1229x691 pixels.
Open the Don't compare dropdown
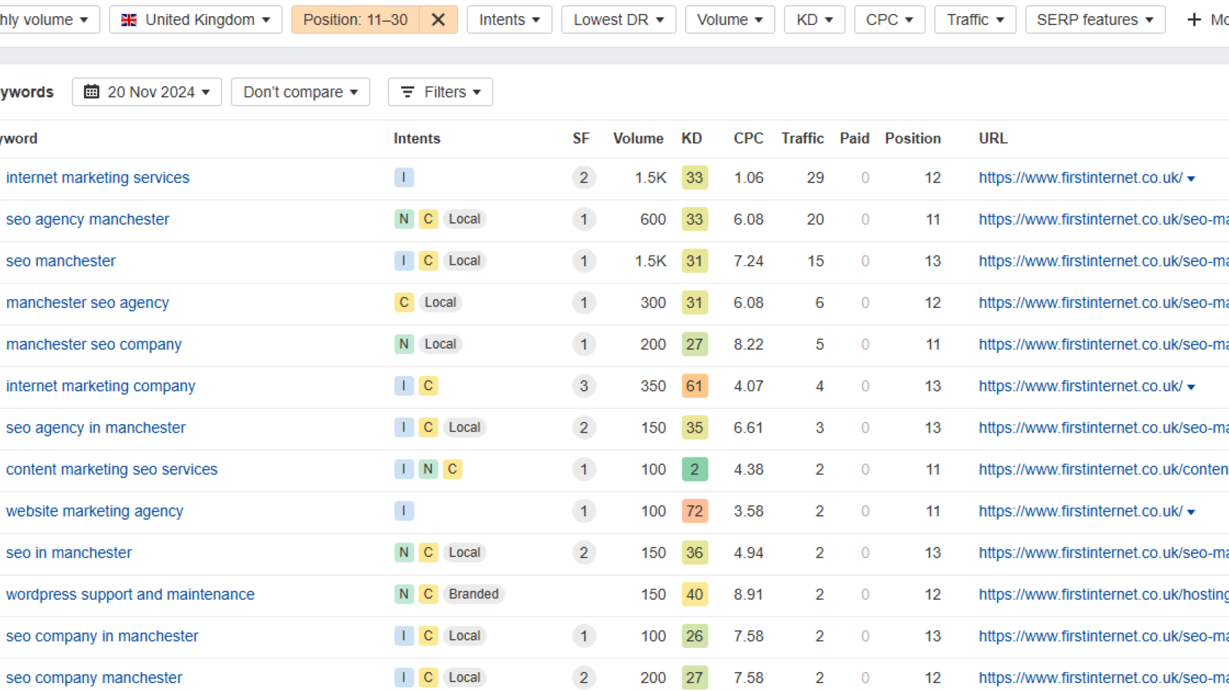coord(300,92)
